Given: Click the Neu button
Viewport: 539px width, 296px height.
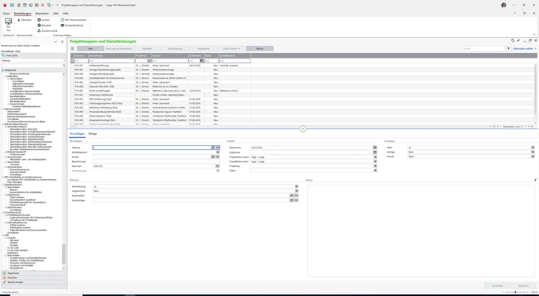Looking at the screenshot, I should [x=90, y=48].
